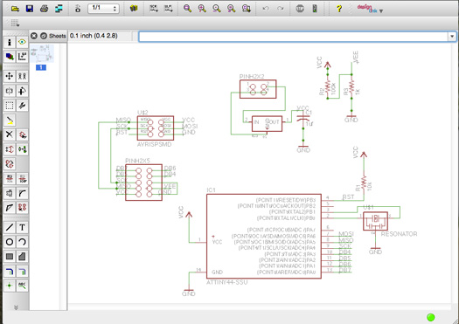459x324 pixels.
Task: Select the Group selection tool
Action: [x=10, y=106]
